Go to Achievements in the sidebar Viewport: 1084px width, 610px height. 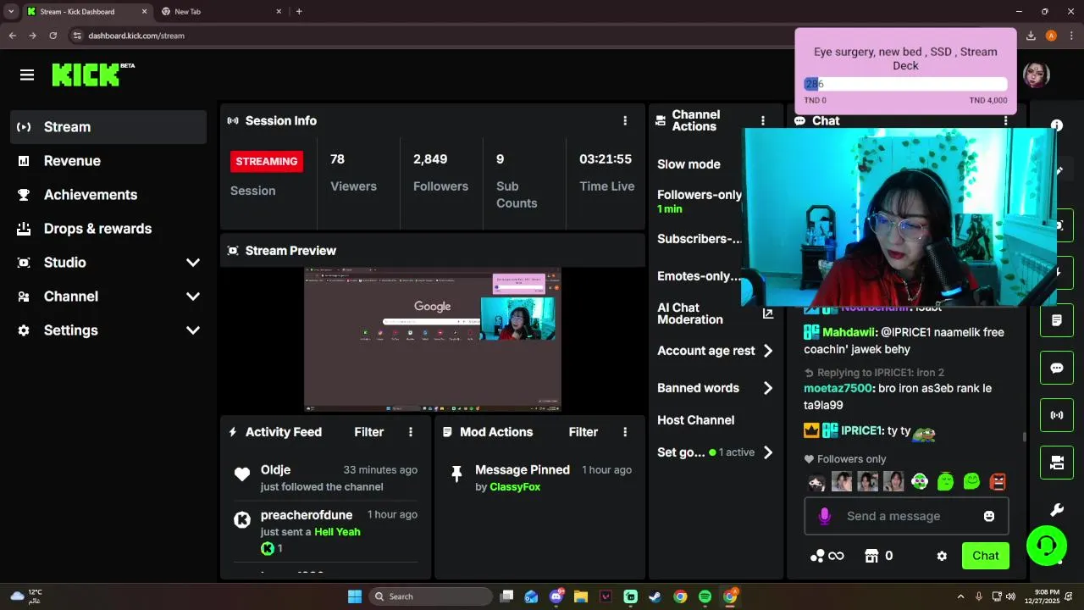[x=108, y=195]
